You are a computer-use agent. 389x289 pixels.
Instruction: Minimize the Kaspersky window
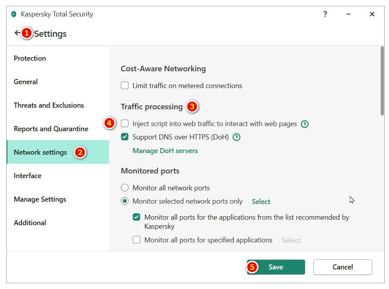coord(349,14)
